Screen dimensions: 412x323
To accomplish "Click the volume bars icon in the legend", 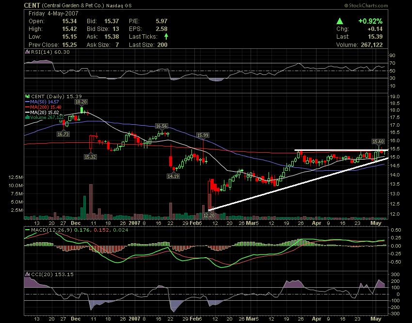I will click(27, 117).
